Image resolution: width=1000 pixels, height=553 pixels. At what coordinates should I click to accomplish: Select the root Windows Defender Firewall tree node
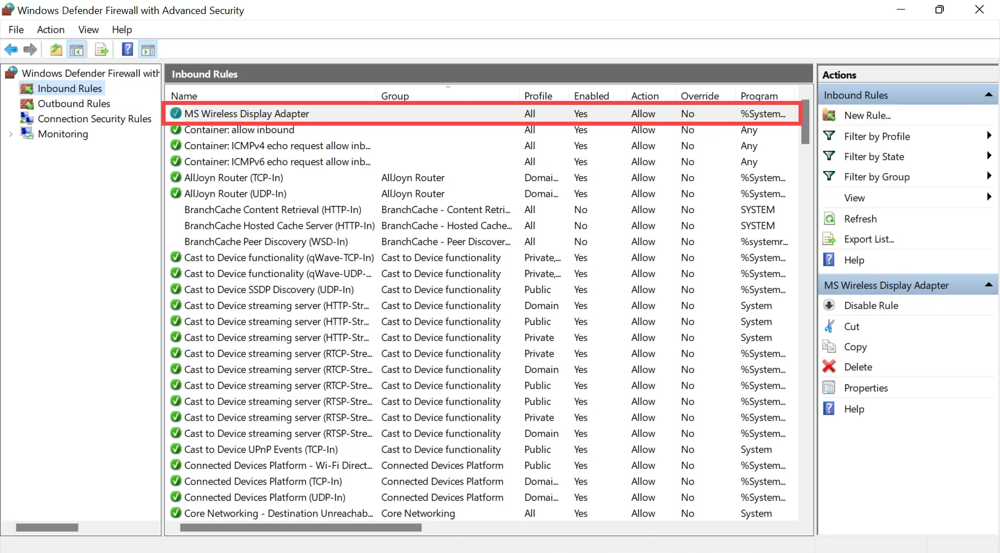pos(90,73)
